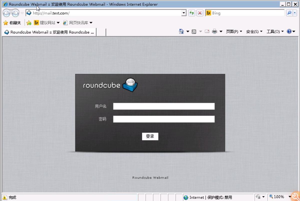Screen dimensions: 300x201
Task: Click the Internet Explorer title bar icon
Action: tap(5, 4)
